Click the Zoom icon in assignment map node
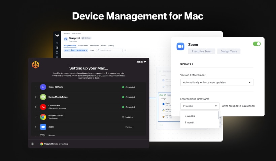The height and width of the screenshot is (161, 276). pos(163,104)
